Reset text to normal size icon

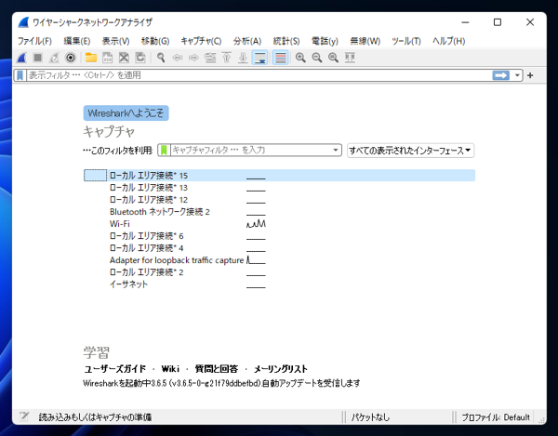[334, 58]
